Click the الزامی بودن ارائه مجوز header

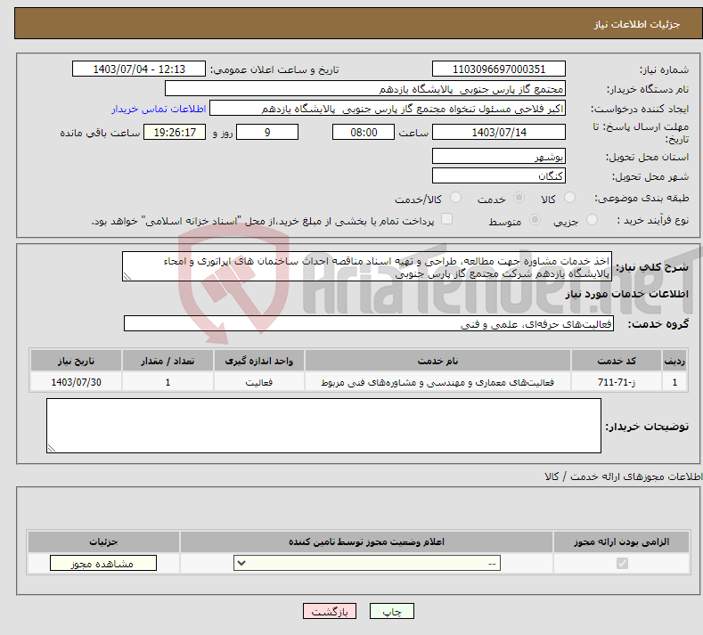pyautogui.click(x=621, y=541)
